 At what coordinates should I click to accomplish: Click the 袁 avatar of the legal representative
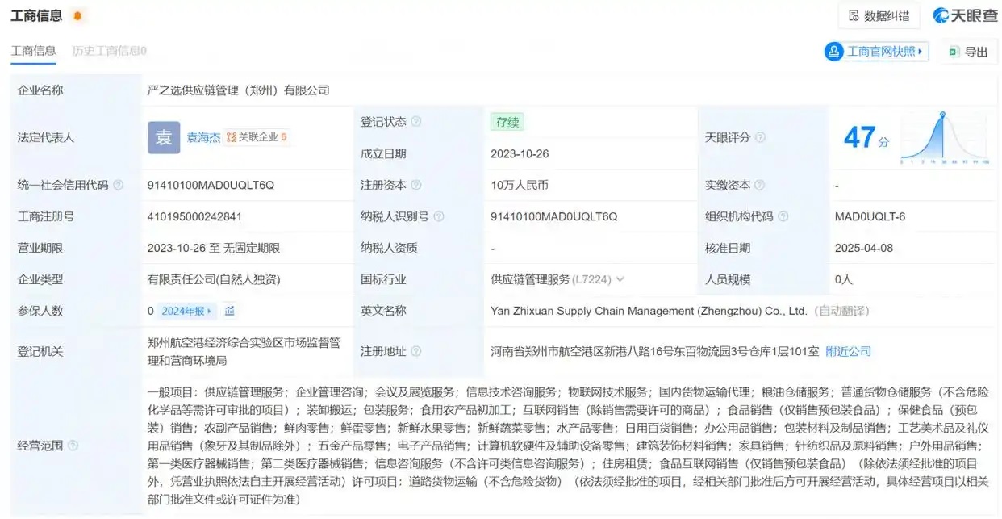tap(164, 137)
